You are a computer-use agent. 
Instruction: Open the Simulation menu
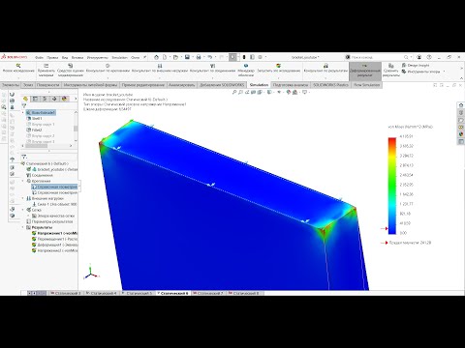coord(119,57)
